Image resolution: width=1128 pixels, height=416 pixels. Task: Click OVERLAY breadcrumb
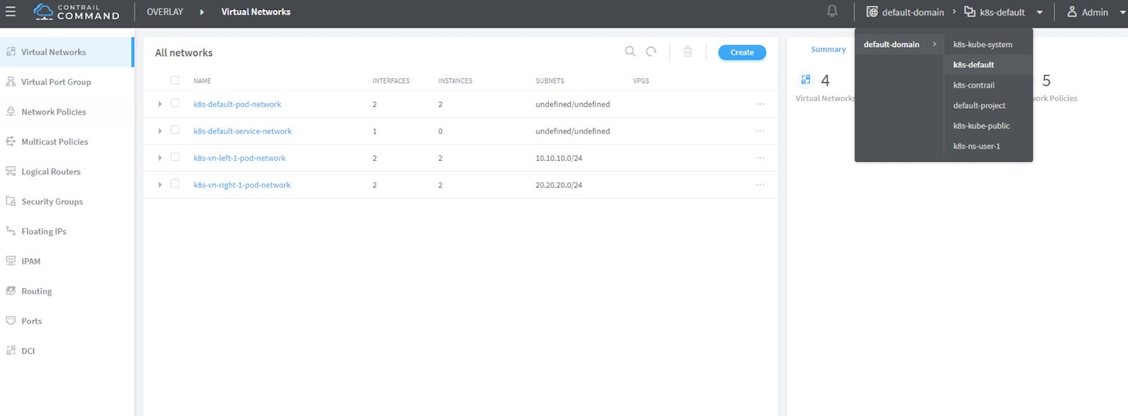tap(165, 12)
